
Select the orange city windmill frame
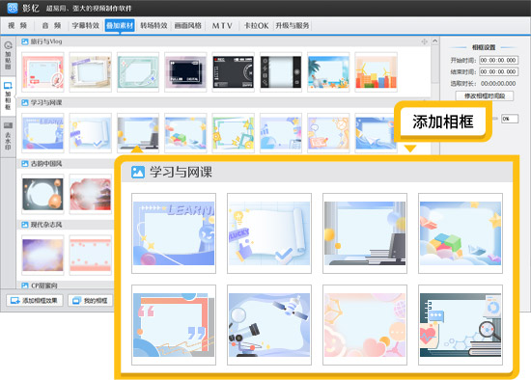(x=376, y=72)
